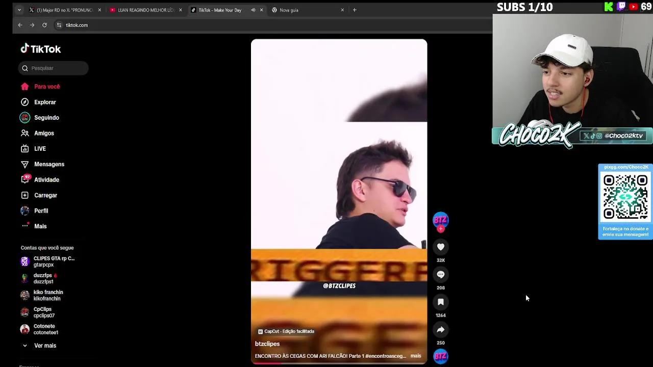Open the Para você feed
The width and height of the screenshot is (653, 367).
pyautogui.click(x=47, y=87)
